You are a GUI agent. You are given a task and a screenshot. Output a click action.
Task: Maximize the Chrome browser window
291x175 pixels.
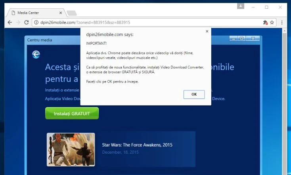pos(266,7)
